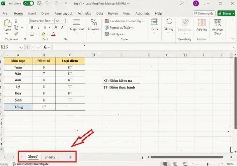Screen dimensions: 237x166
Task: Open the Customize Quick Access Toolbar arrow
Action: pyautogui.click(x=66, y=3)
